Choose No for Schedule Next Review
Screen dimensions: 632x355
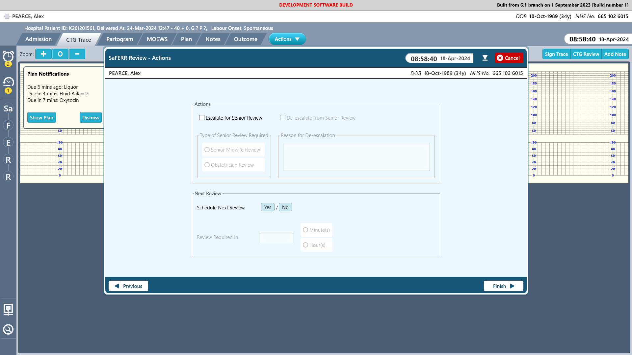pyautogui.click(x=285, y=207)
